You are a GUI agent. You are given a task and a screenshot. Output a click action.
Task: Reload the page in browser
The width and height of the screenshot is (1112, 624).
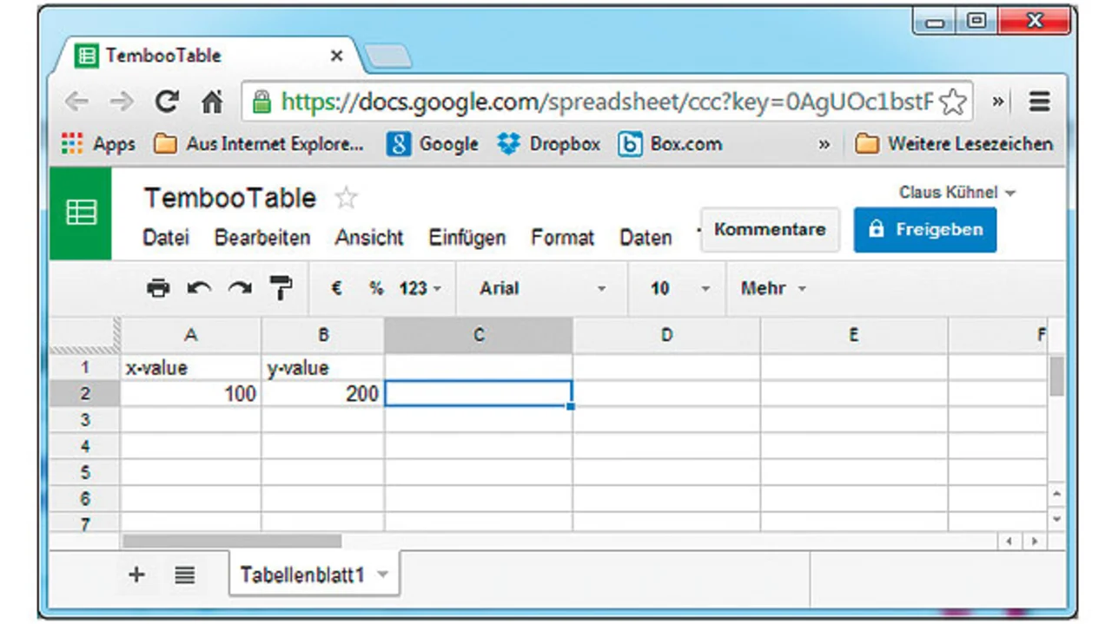pyautogui.click(x=167, y=102)
